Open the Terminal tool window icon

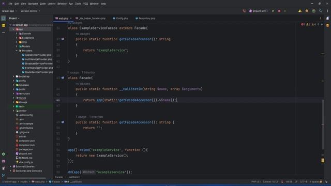4,161
